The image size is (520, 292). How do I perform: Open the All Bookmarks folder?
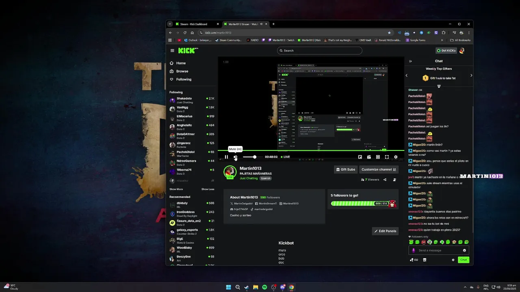click(460, 40)
